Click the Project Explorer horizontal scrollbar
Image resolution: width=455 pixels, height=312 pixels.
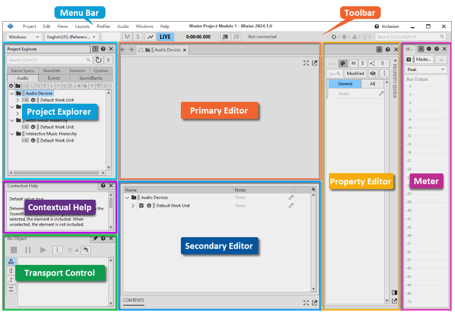tap(57, 173)
